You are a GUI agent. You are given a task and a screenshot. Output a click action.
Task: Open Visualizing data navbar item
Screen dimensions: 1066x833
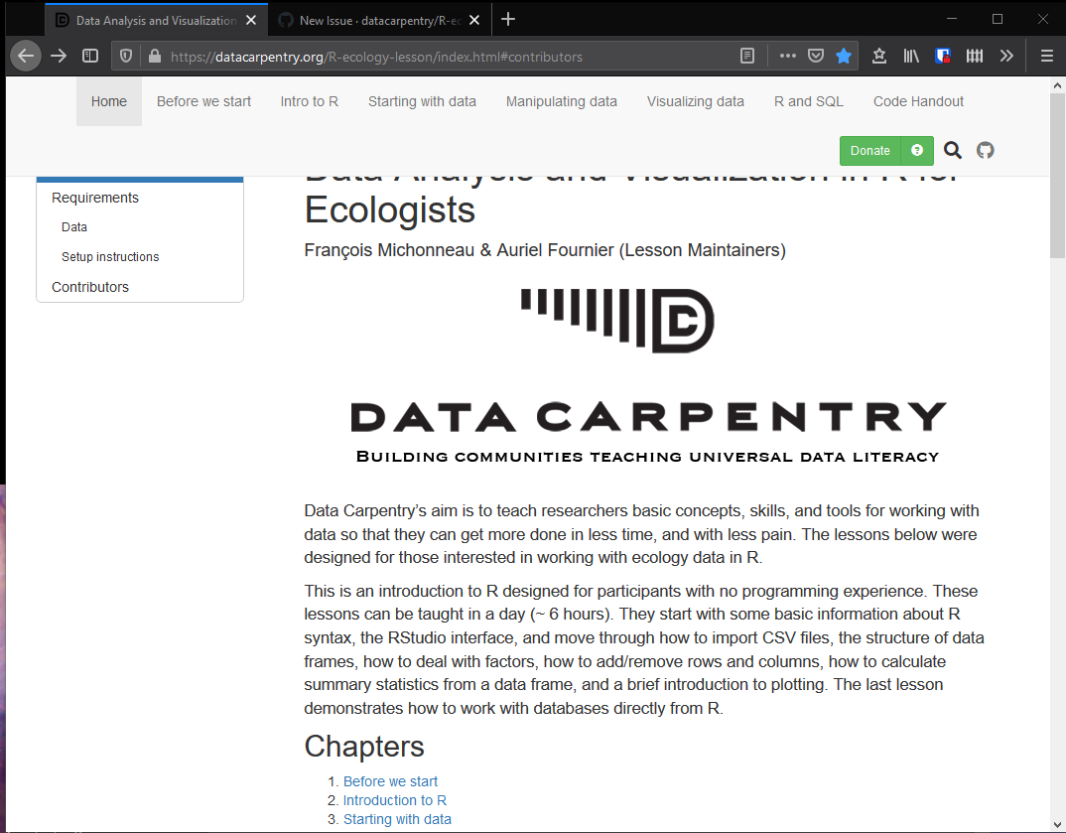(696, 101)
